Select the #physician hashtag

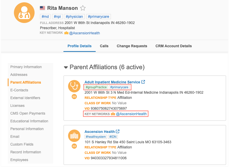74,17
